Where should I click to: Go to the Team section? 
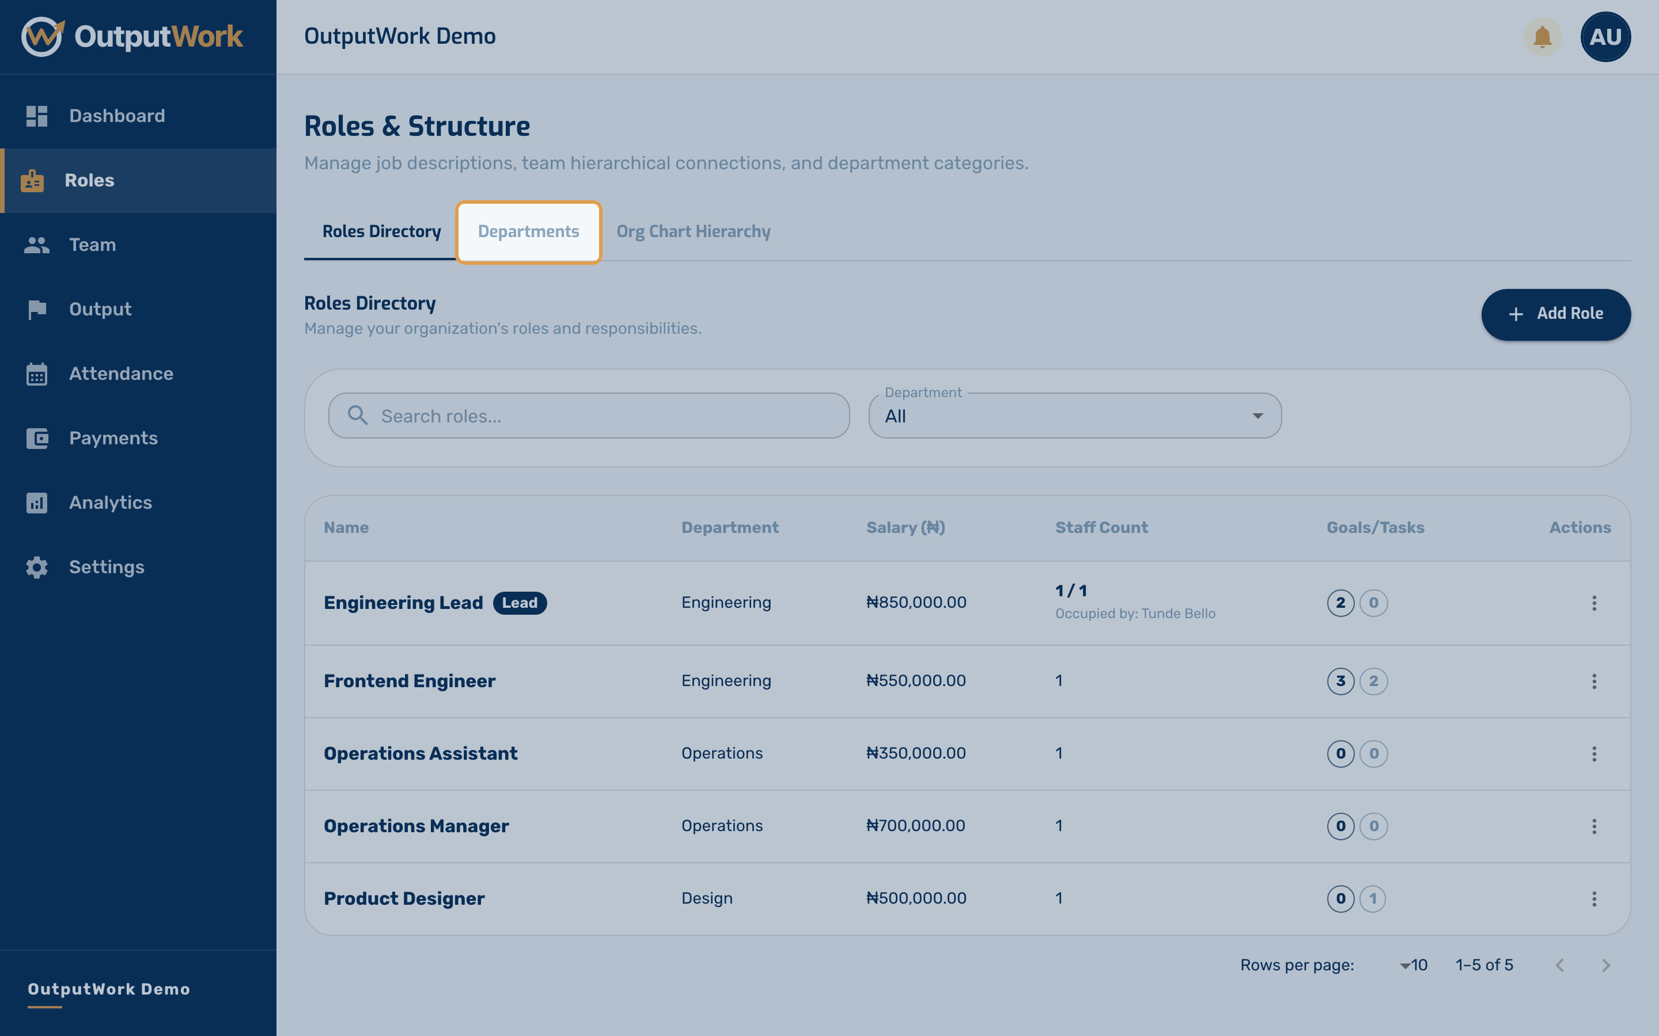tap(138, 245)
